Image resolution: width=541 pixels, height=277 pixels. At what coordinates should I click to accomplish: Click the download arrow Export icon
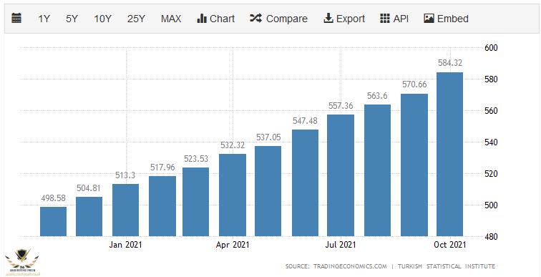[328, 19]
